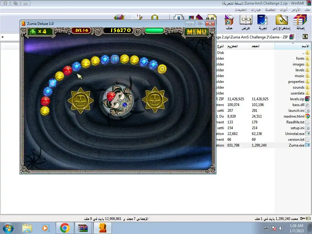312x234 pixels.
Task: Sort the file list by the الحجم (Size) column
Action: pos(262,46)
